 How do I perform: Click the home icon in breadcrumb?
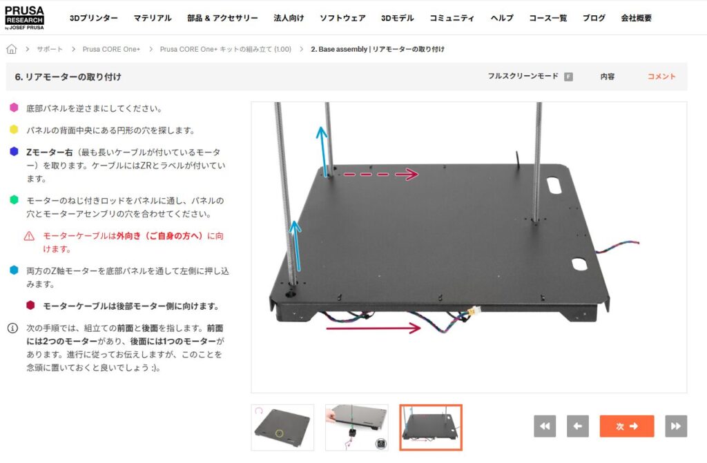tap(11, 49)
